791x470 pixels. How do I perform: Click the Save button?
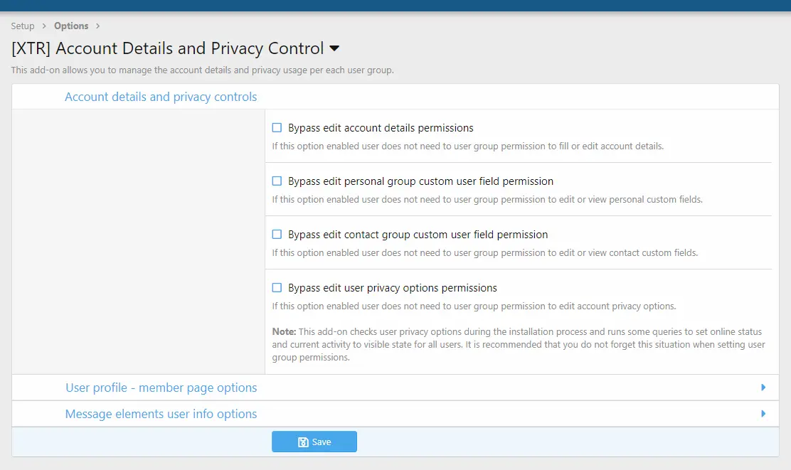point(314,442)
